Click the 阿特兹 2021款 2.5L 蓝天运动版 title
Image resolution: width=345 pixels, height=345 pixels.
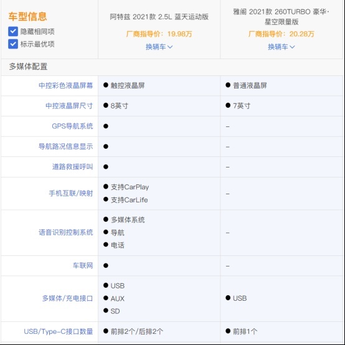159,17
